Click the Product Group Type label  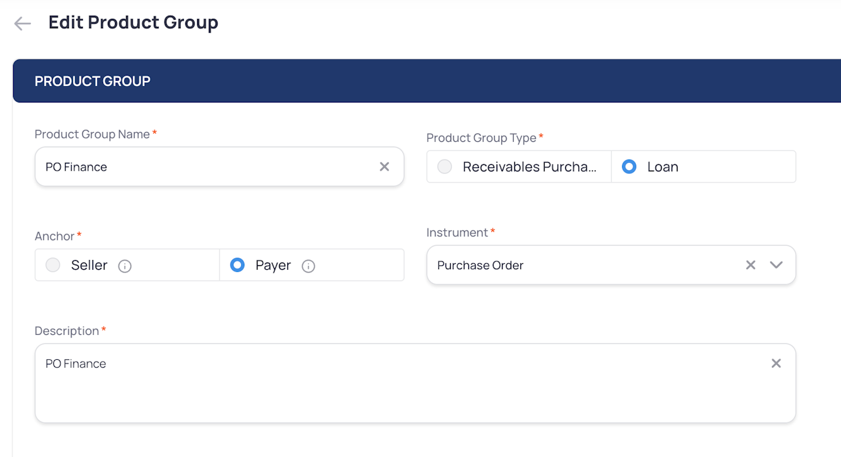coord(481,138)
